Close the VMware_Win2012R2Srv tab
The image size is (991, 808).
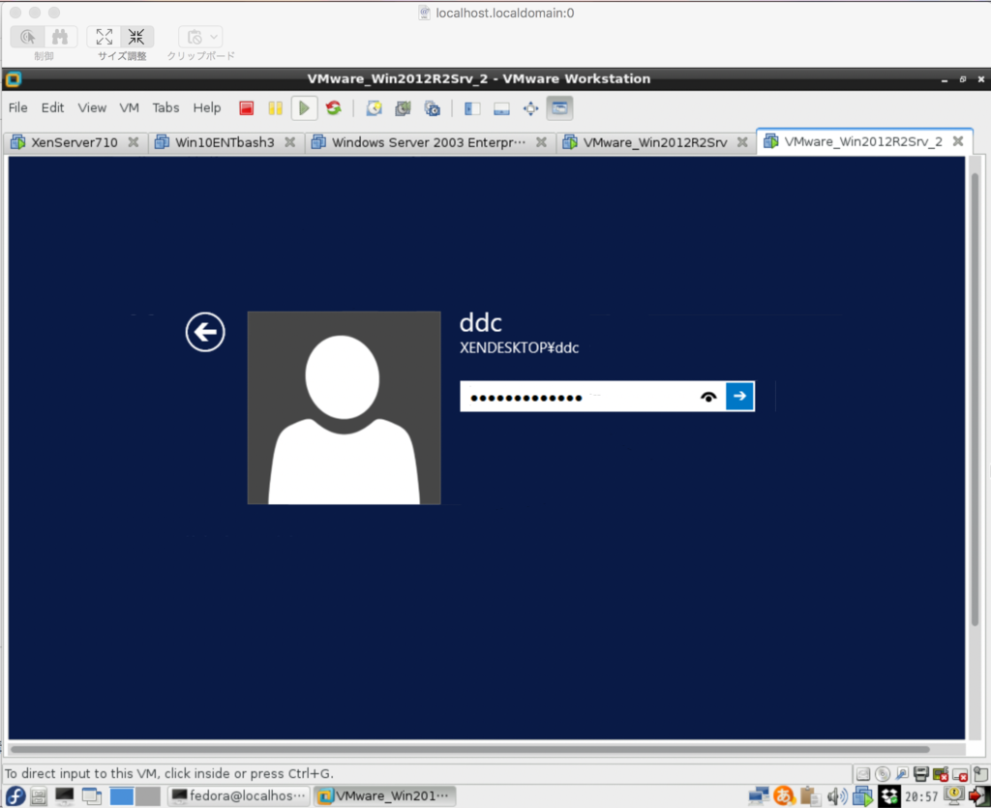[742, 141]
